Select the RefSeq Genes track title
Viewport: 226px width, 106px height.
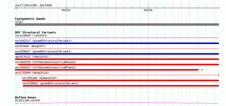[26, 98]
